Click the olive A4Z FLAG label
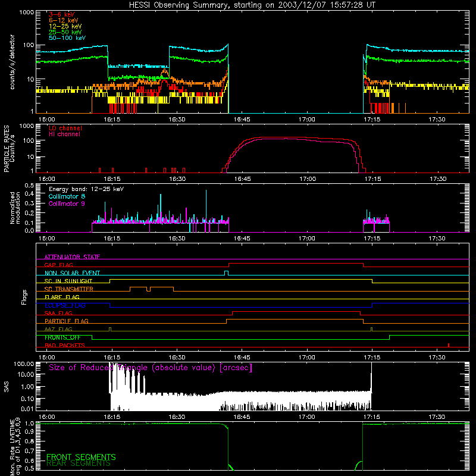This screenshot has height=476, width=476. point(58,329)
